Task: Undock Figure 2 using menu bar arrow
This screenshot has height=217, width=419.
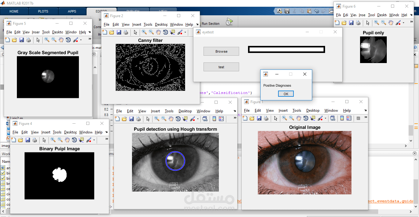Action: [x=197, y=24]
